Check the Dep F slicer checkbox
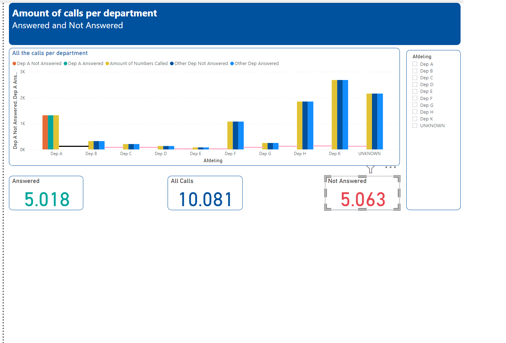 [x=415, y=98]
